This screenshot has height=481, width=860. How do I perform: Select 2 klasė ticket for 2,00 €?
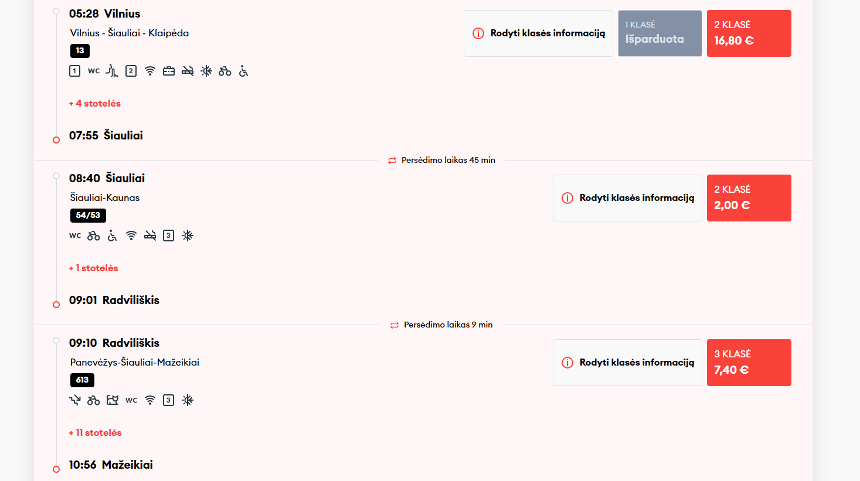pyautogui.click(x=749, y=198)
